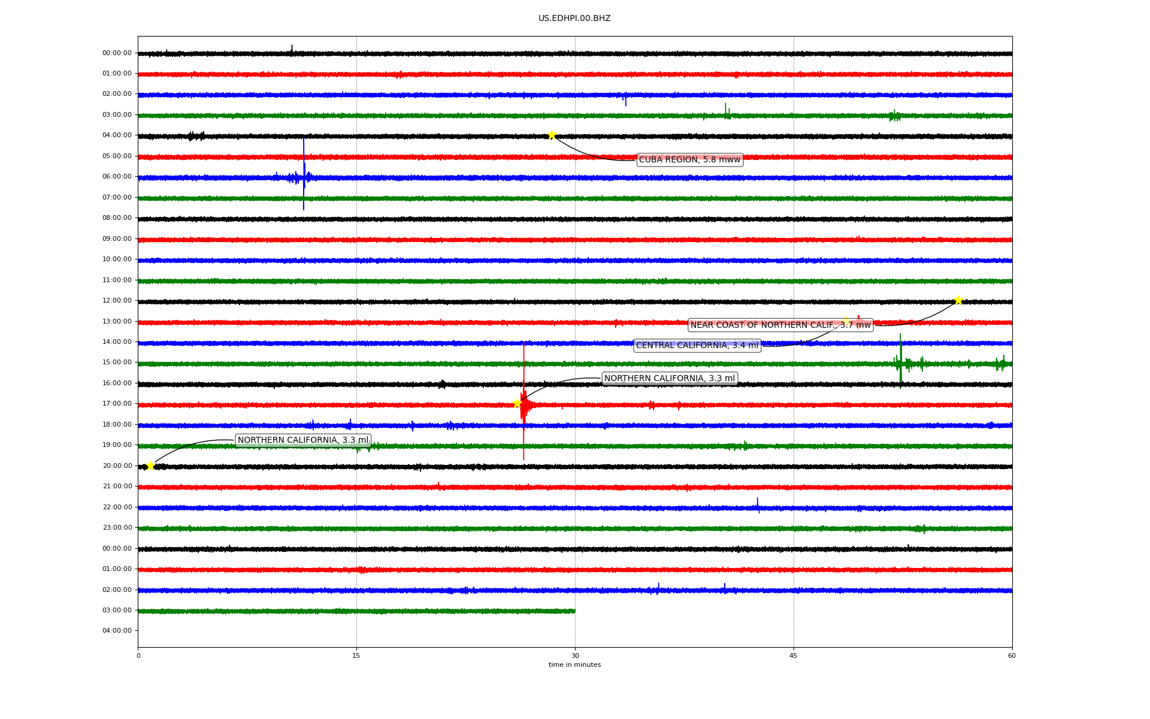Click the star on the 13:00:00 red trace

click(x=846, y=321)
